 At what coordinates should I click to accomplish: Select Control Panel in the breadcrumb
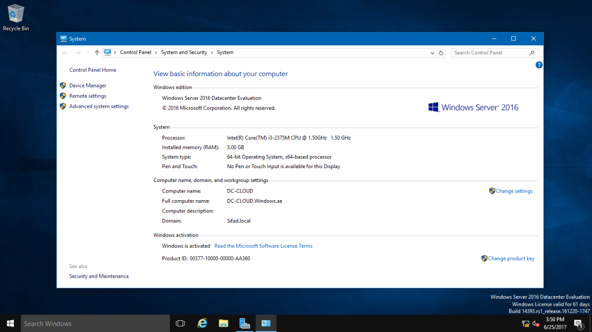[136, 52]
